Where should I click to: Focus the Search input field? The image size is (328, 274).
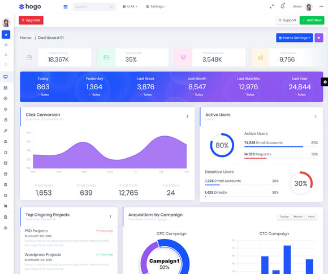(94, 7)
